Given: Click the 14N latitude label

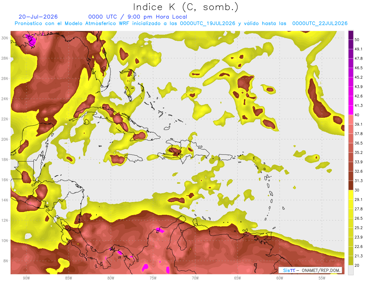Looking at the screenshot, I should pos(5,200).
